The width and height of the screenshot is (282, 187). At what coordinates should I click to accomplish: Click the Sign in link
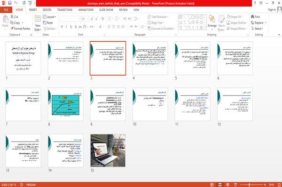pyautogui.click(x=272, y=10)
